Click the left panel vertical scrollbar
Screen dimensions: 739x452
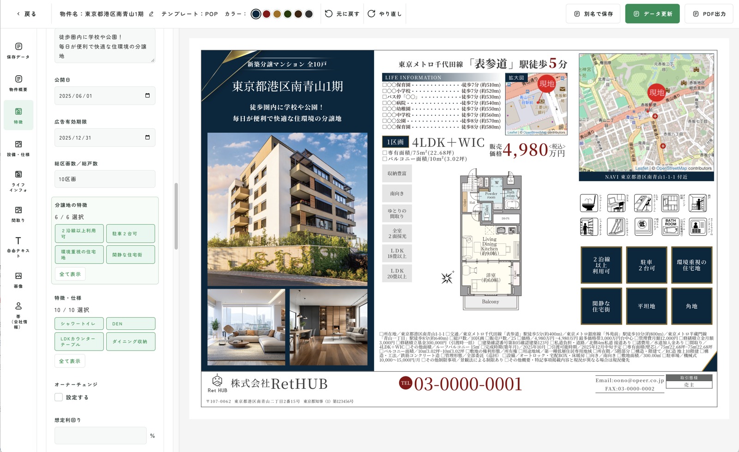pos(176,216)
